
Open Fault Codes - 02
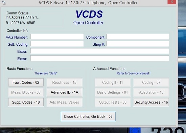click(x=26, y=82)
